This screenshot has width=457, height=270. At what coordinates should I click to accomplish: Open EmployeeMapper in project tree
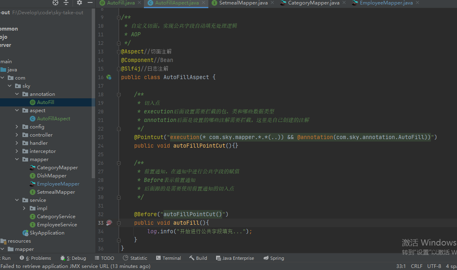pos(58,184)
